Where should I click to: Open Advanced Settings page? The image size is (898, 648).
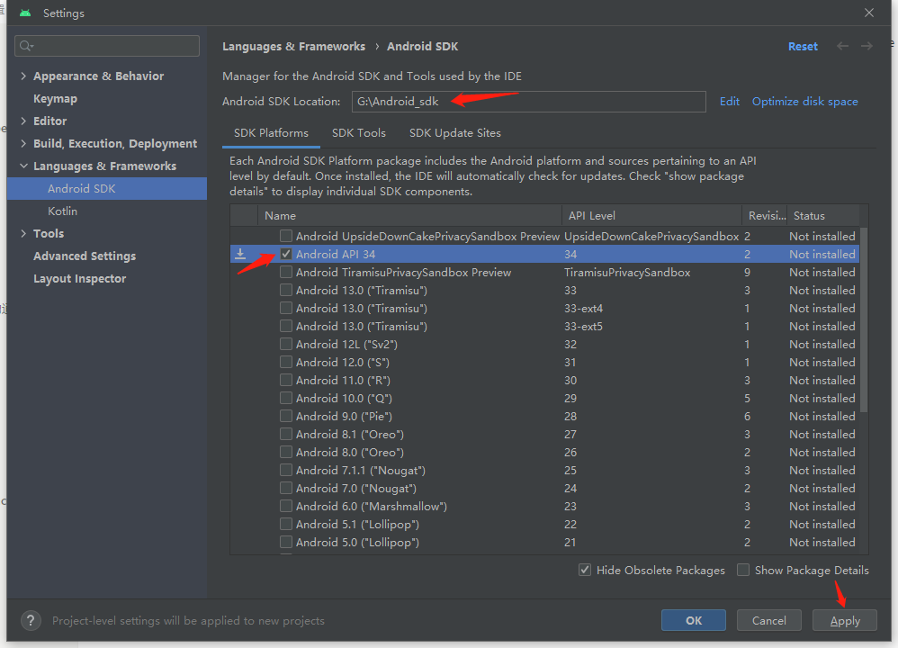pos(85,256)
